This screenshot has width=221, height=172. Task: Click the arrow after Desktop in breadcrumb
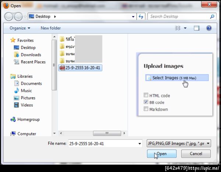click(55, 17)
